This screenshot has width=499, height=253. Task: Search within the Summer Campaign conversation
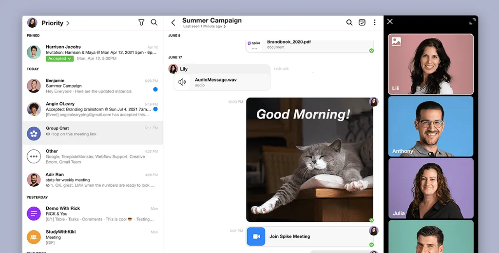[349, 22]
